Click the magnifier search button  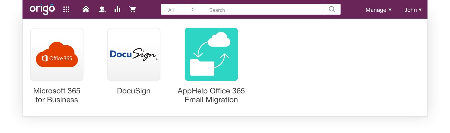332,9
